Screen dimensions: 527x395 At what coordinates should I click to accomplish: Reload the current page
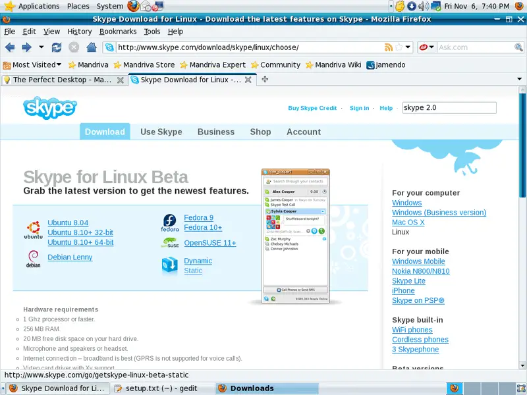pos(57,47)
